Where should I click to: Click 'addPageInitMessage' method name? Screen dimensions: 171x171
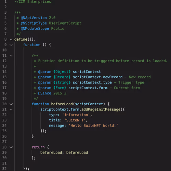pyautogui.click(x=101, y=109)
